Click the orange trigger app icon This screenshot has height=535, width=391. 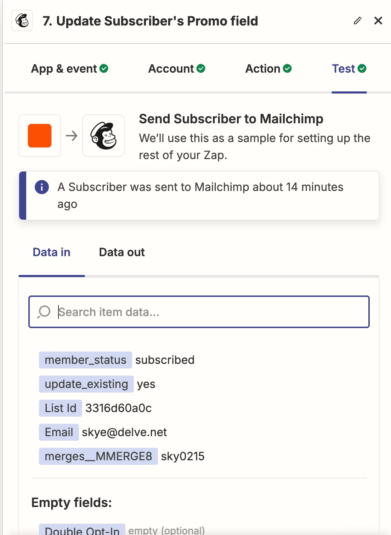[40, 136]
